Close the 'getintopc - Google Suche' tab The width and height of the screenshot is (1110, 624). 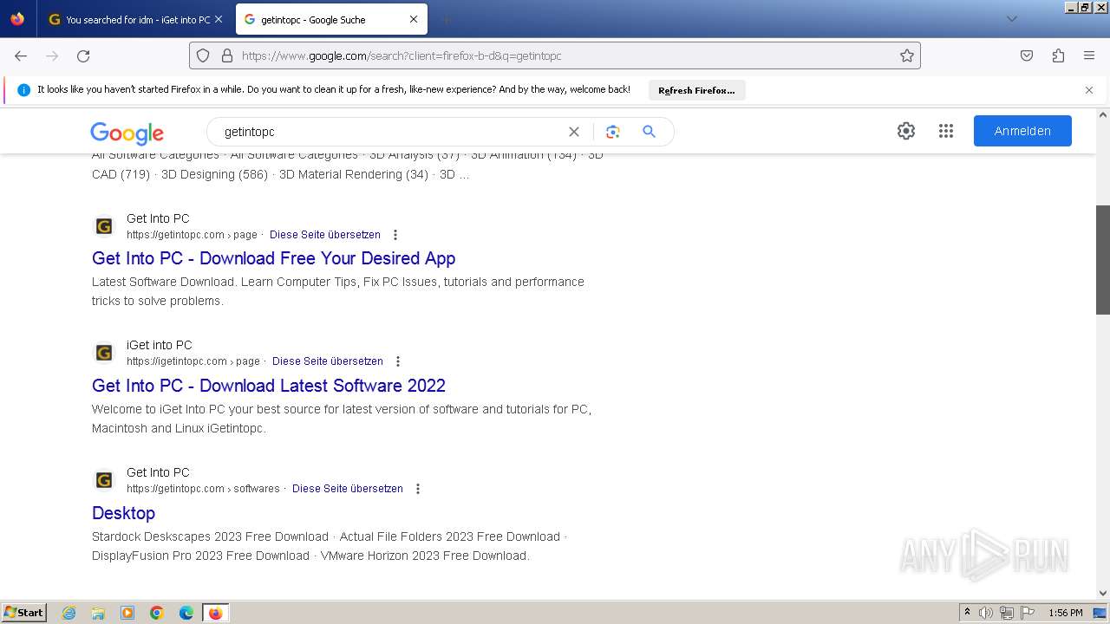click(x=414, y=19)
